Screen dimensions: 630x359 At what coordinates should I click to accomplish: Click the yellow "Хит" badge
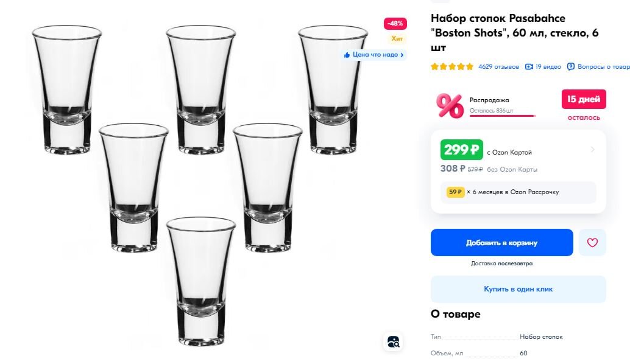click(x=394, y=37)
